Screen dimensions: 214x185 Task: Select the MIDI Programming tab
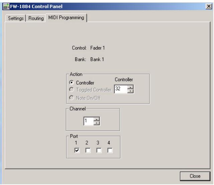pos(66,18)
